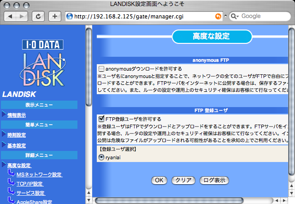
Task: Open the AppleShare設定 link
Action: point(35,202)
